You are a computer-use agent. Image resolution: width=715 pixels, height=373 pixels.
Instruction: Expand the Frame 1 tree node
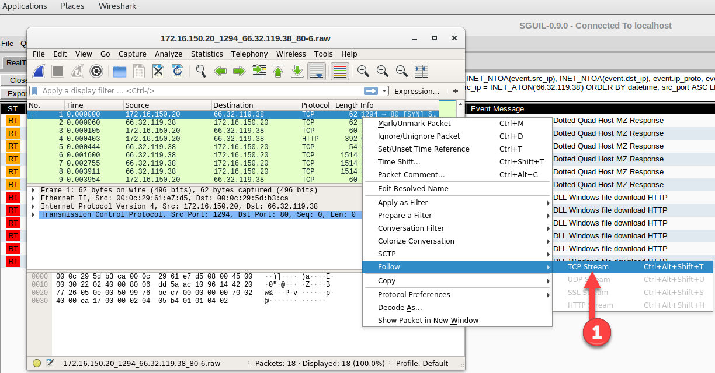coord(33,191)
